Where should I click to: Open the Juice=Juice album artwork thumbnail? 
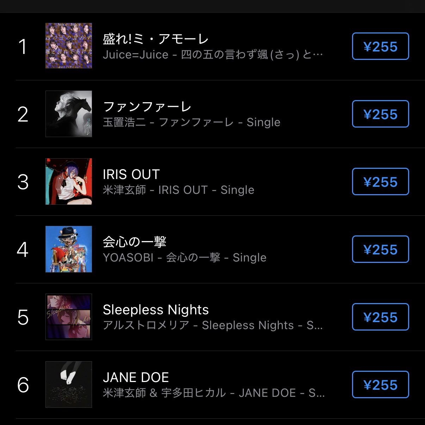[69, 46]
